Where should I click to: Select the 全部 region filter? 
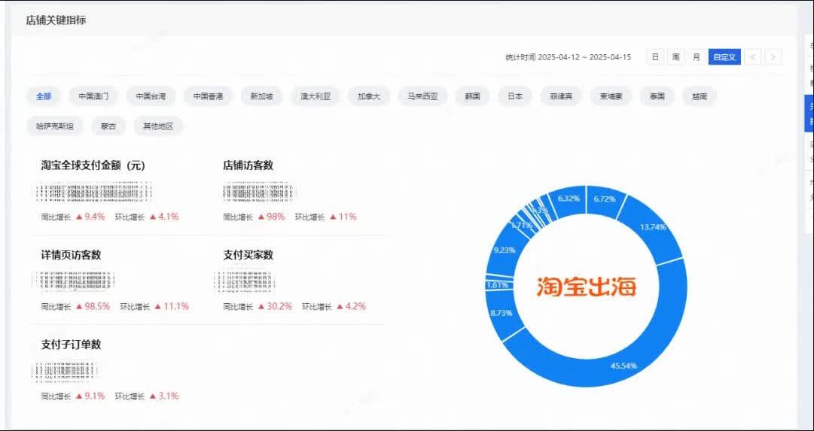pos(44,96)
